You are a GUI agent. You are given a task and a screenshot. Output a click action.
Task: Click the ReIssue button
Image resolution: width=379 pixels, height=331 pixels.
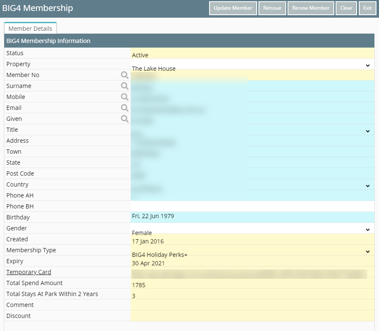click(x=272, y=8)
